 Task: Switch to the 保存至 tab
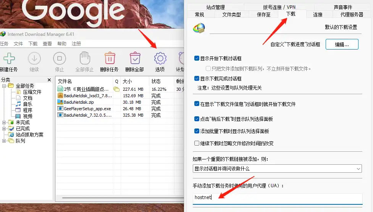pyautogui.click(x=263, y=14)
